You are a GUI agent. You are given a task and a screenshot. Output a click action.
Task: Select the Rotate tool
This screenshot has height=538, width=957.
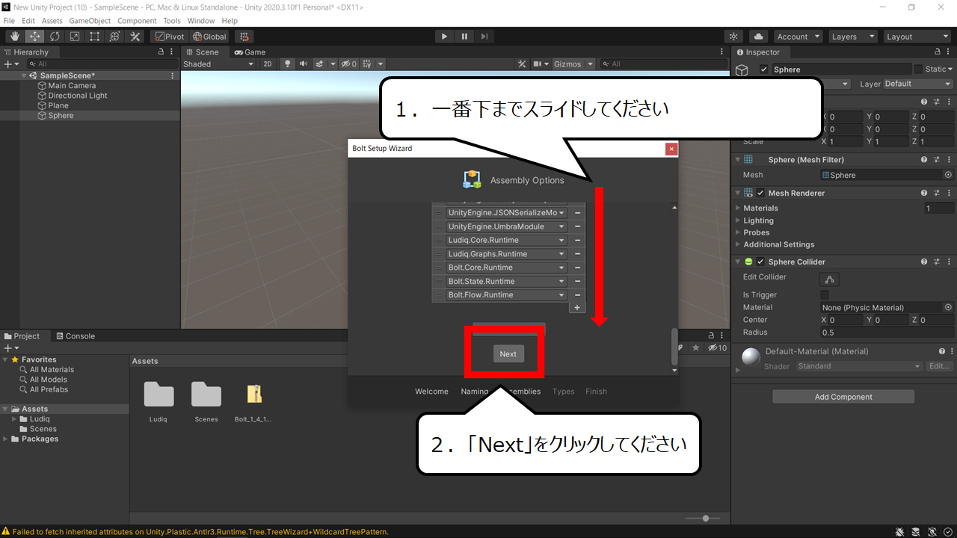click(55, 36)
